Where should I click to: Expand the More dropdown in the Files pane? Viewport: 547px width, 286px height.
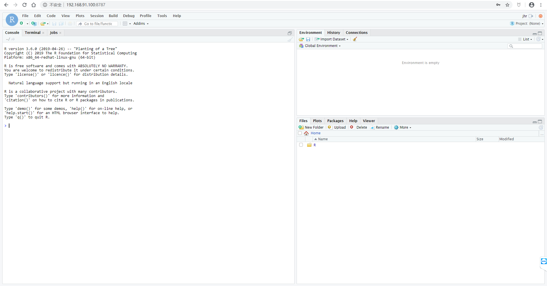403,127
